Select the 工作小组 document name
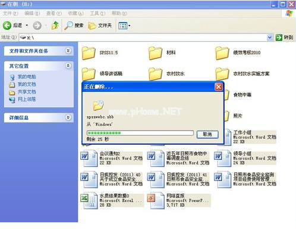The height and width of the screenshot is (233, 296). (243, 132)
